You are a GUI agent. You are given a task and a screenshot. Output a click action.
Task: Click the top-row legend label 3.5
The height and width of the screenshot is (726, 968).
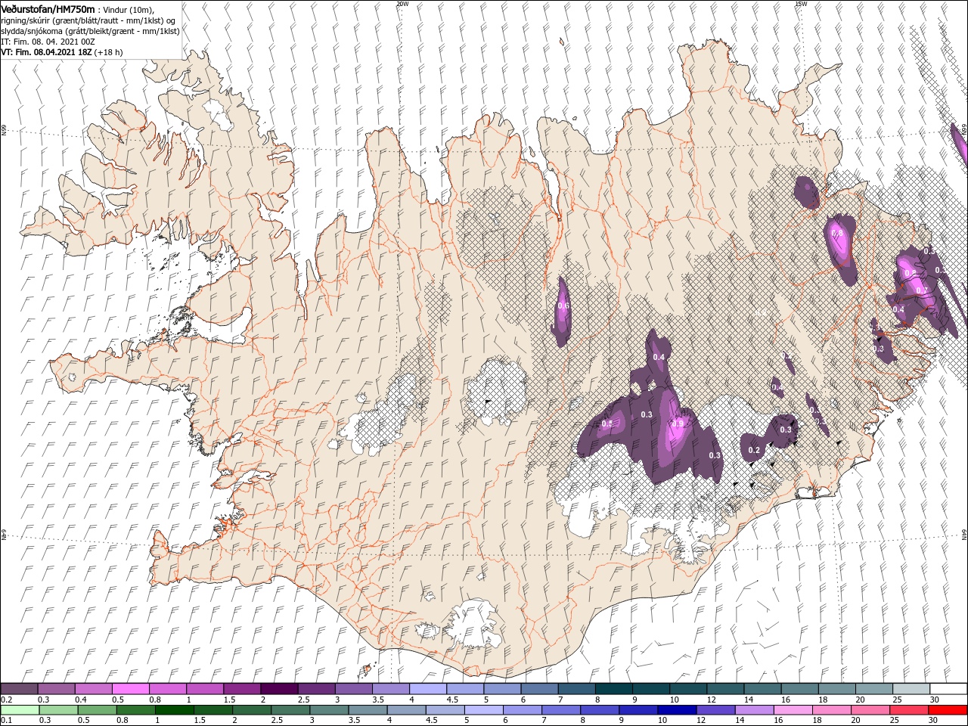tap(378, 700)
